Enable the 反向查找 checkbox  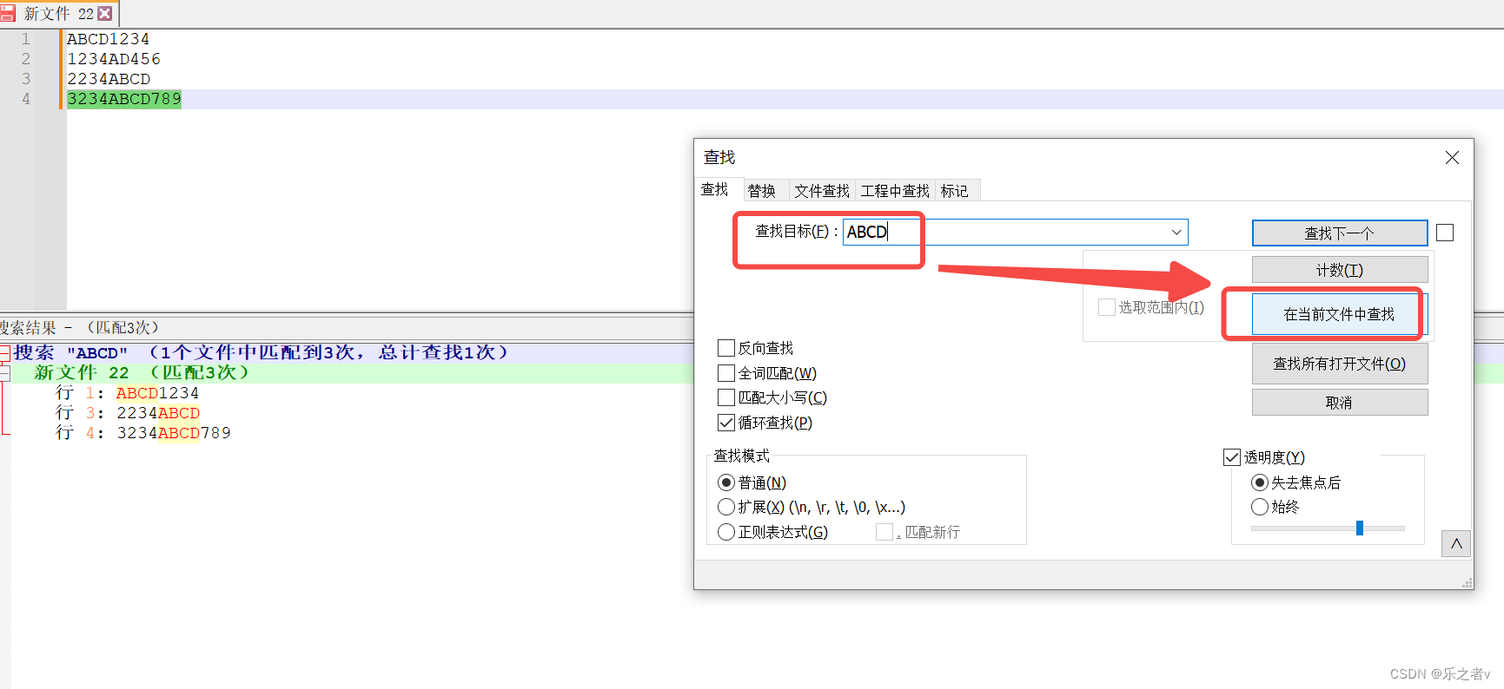pos(726,348)
